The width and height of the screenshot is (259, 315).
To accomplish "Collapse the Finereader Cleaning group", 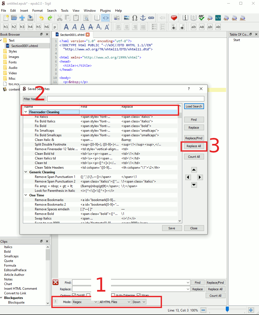I will 26,112.
